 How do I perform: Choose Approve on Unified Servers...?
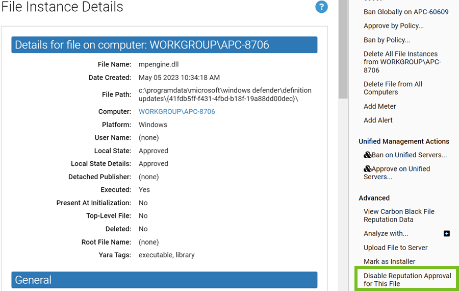(x=397, y=173)
